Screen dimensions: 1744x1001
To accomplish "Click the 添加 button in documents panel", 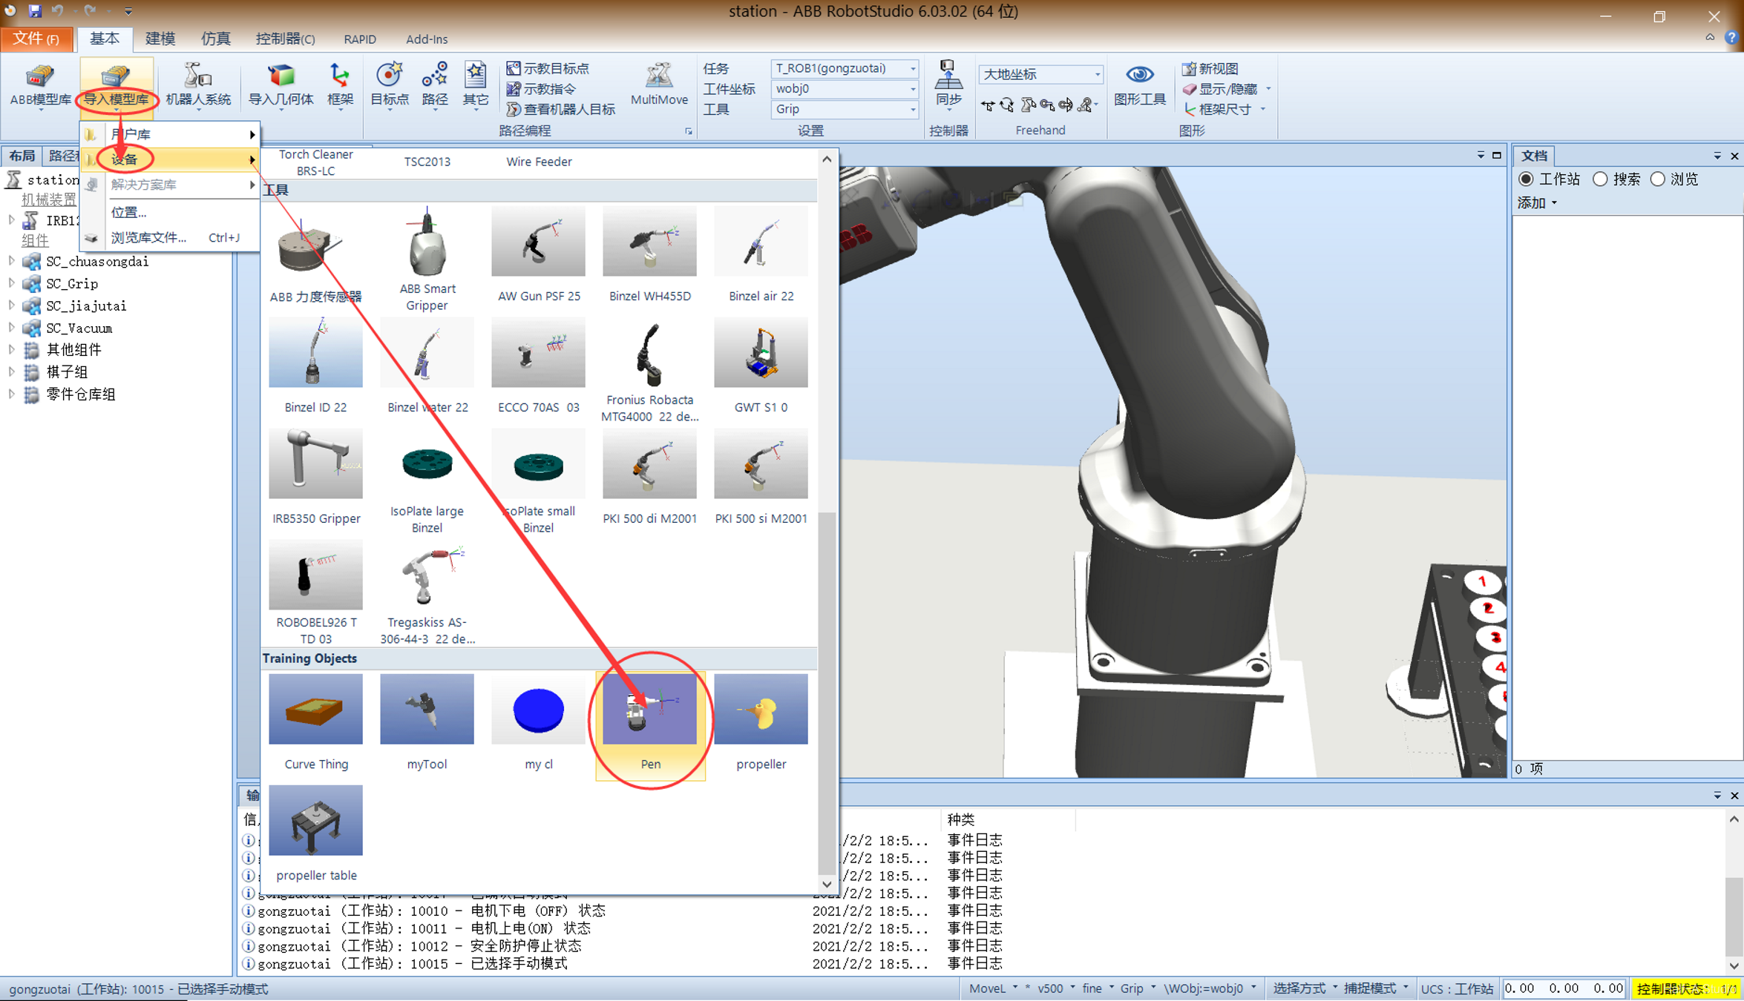I will [1536, 202].
